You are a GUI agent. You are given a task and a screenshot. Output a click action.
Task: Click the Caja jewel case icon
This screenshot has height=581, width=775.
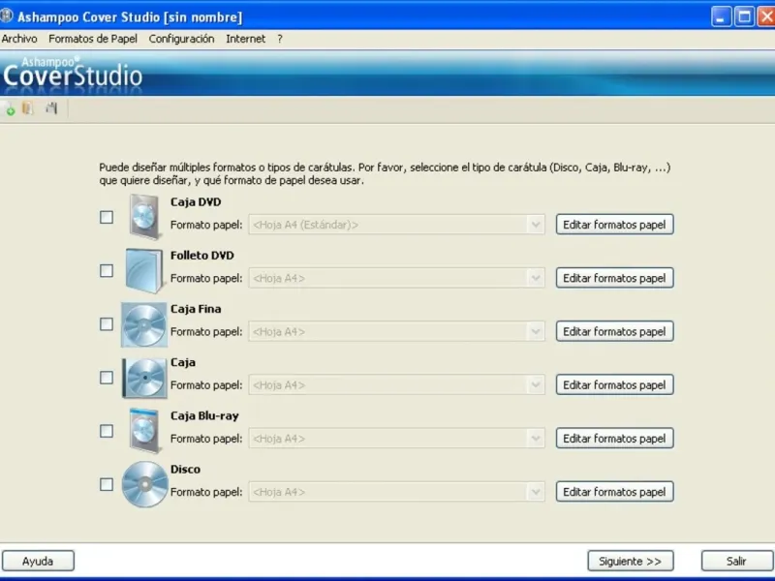coord(144,378)
